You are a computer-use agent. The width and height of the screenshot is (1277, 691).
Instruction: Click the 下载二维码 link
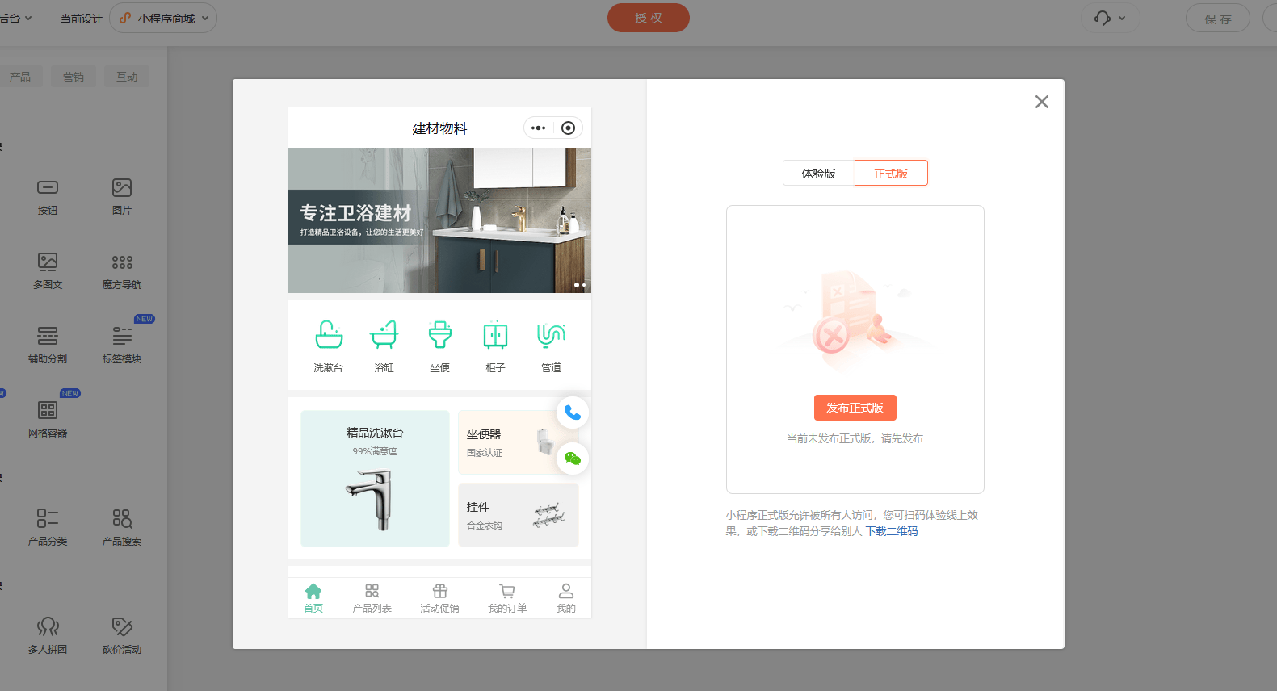tap(892, 531)
